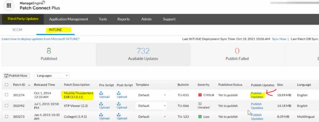The width and height of the screenshot is (319, 122).
Task: Click Publish Updates for Mozilla Thunderbird
Action: [x=257, y=95]
